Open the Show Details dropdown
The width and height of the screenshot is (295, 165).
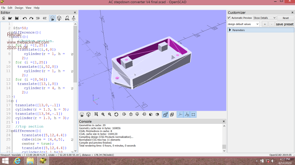pos(264,18)
